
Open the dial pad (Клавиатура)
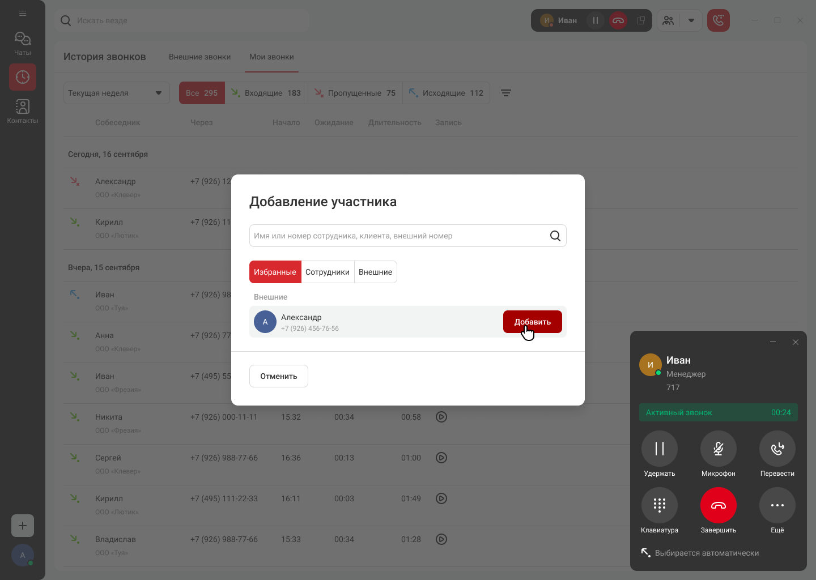(659, 505)
